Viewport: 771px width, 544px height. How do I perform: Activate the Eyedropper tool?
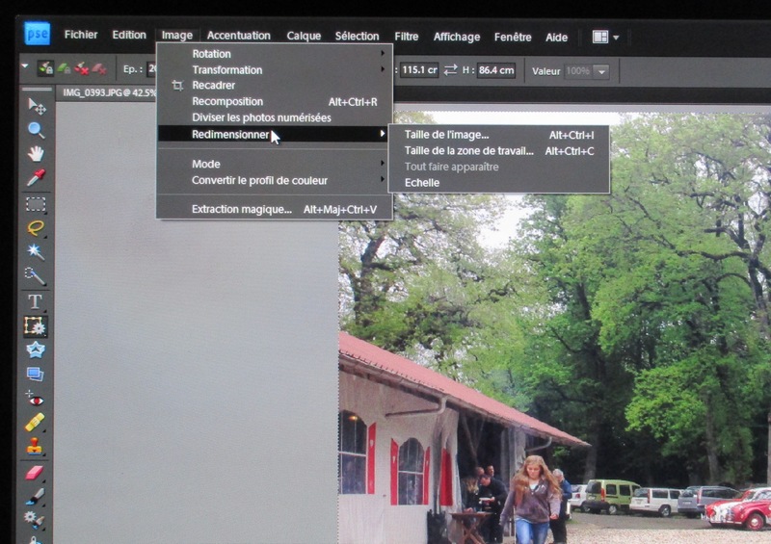[36, 177]
